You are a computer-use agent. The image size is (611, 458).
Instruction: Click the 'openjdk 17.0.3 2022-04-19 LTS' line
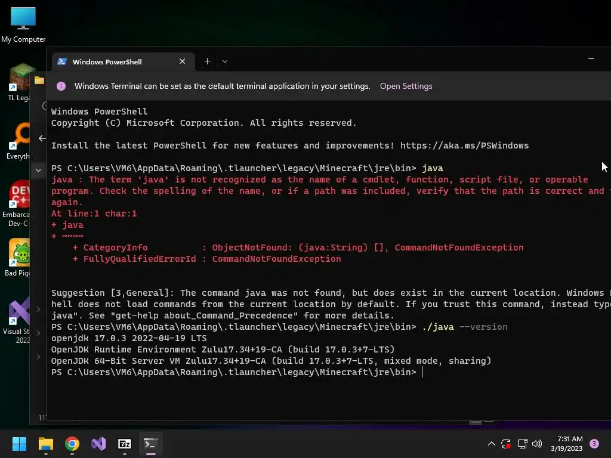(129, 338)
